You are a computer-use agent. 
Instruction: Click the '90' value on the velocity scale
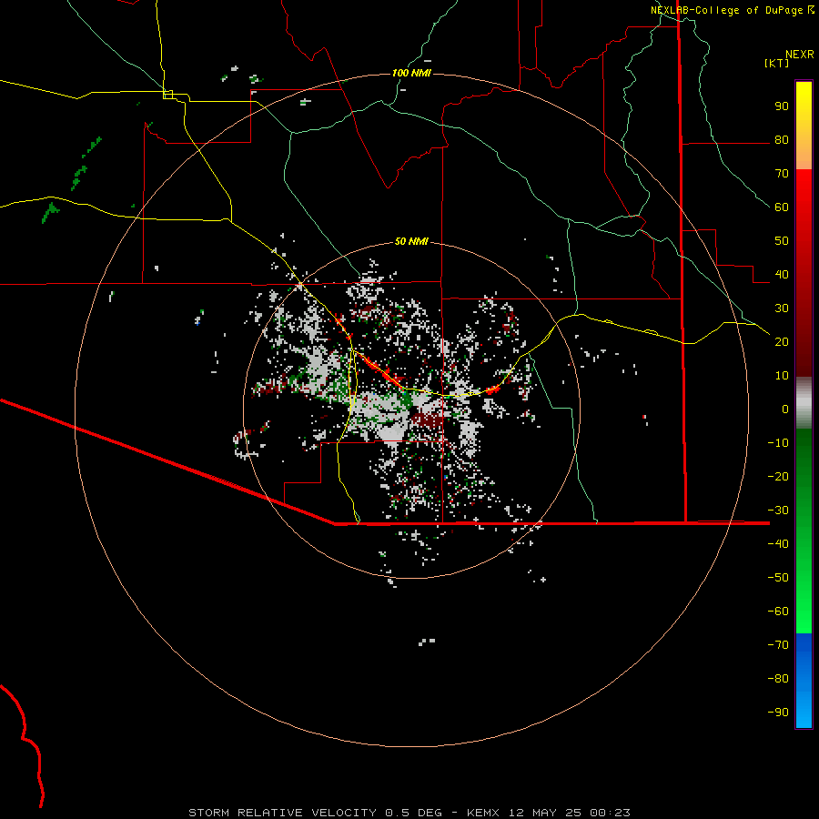click(x=782, y=106)
